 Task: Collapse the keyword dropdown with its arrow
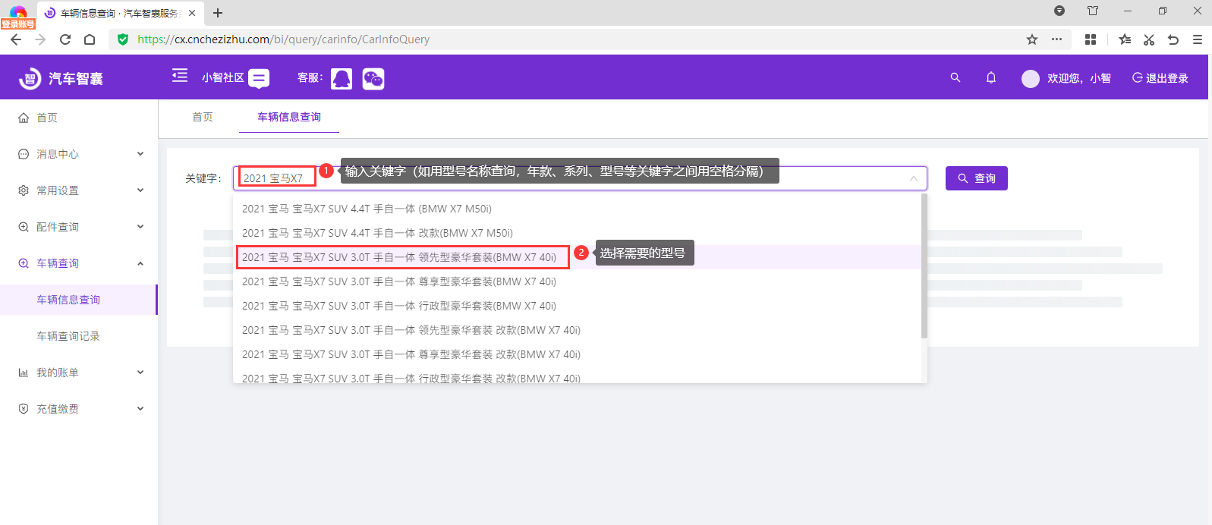pyautogui.click(x=913, y=178)
